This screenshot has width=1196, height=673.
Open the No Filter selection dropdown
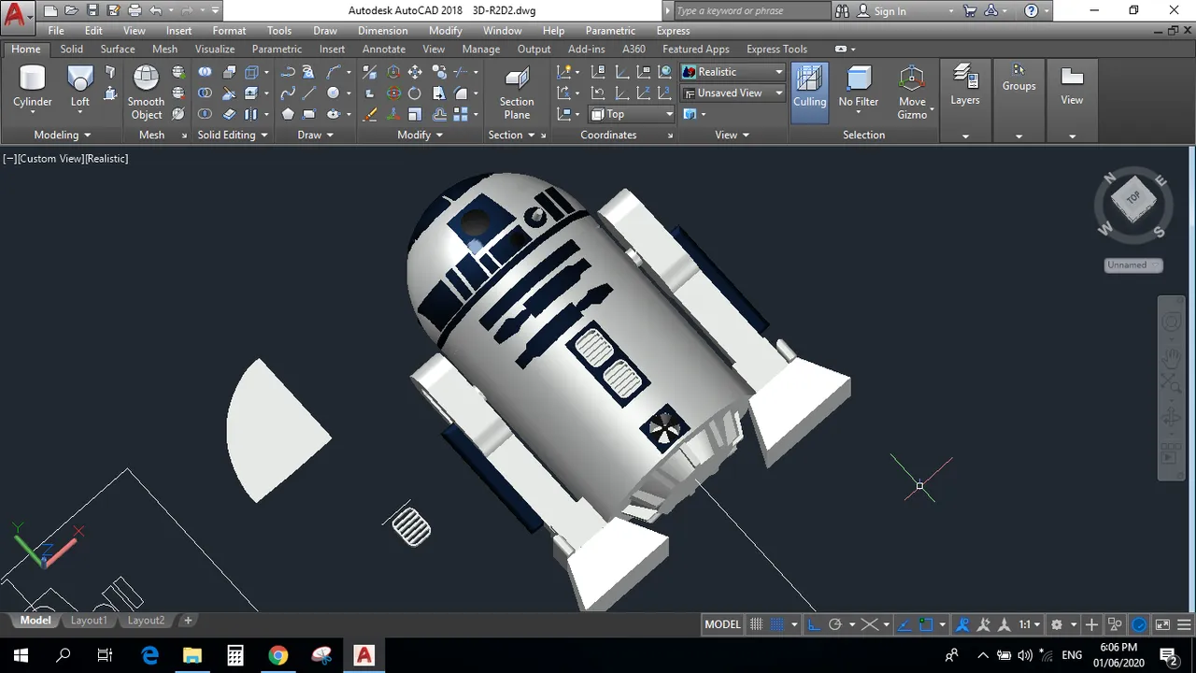[x=859, y=93]
